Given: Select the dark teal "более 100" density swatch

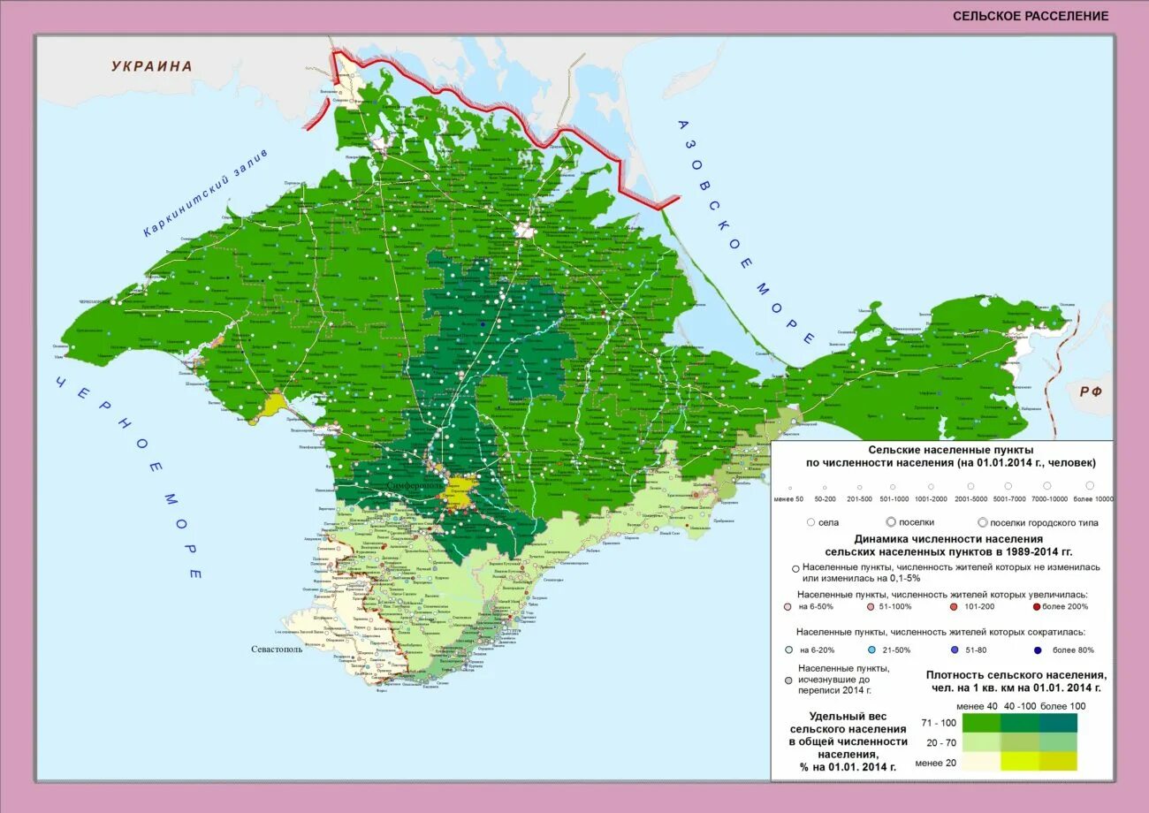Looking at the screenshot, I should [x=1059, y=722].
